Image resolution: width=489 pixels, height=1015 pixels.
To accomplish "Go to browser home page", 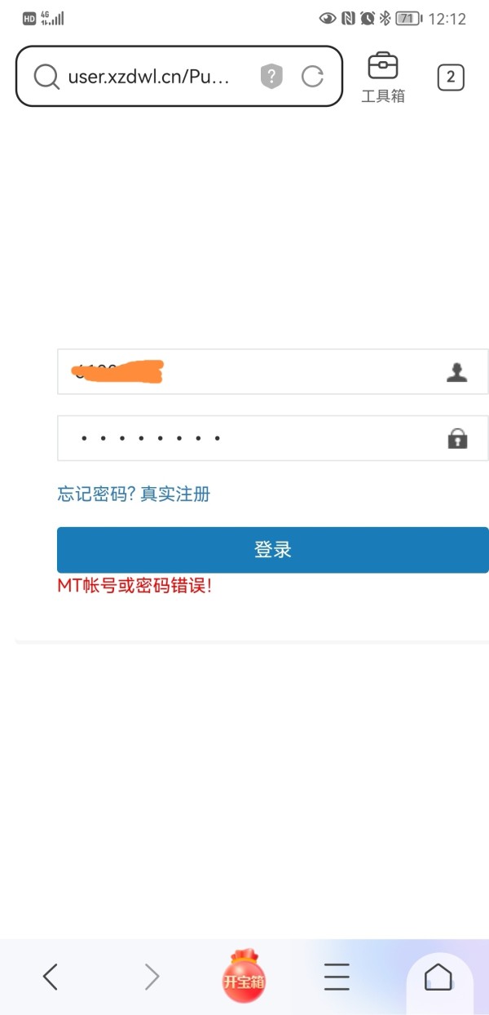I will [438, 977].
